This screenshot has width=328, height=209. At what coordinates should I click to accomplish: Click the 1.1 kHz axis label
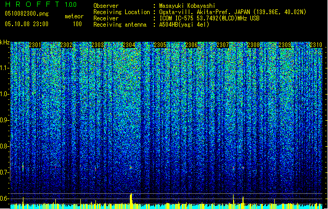(4, 68)
